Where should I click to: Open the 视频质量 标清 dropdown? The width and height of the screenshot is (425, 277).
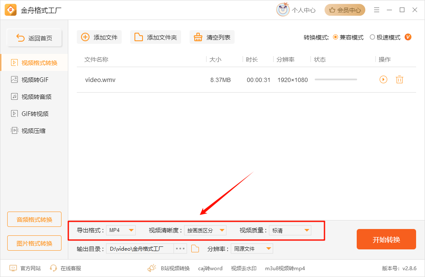click(x=290, y=230)
